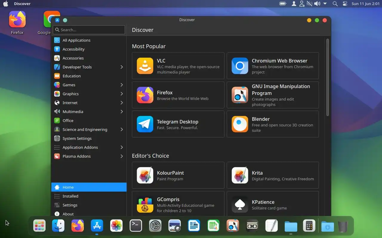Click 'Digital Painting, Creative Freedom' text
Image resolution: width=382 pixels, height=238 pixels.
click(x=283, y=179)
